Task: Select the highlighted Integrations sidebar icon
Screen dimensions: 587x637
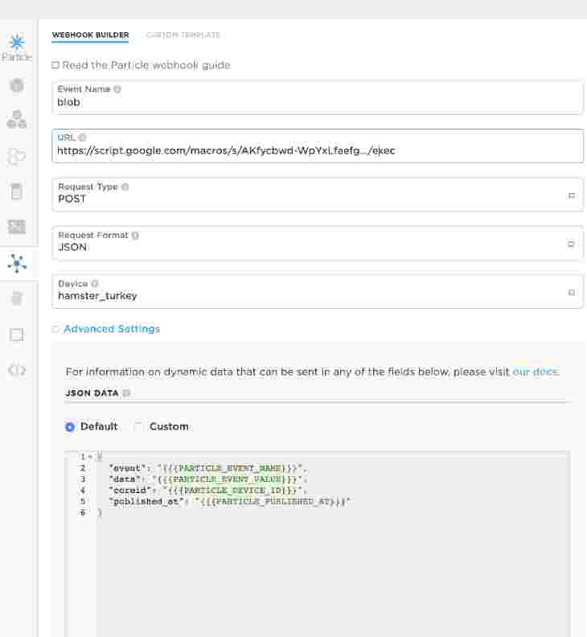Action: [x=17, y=262]
